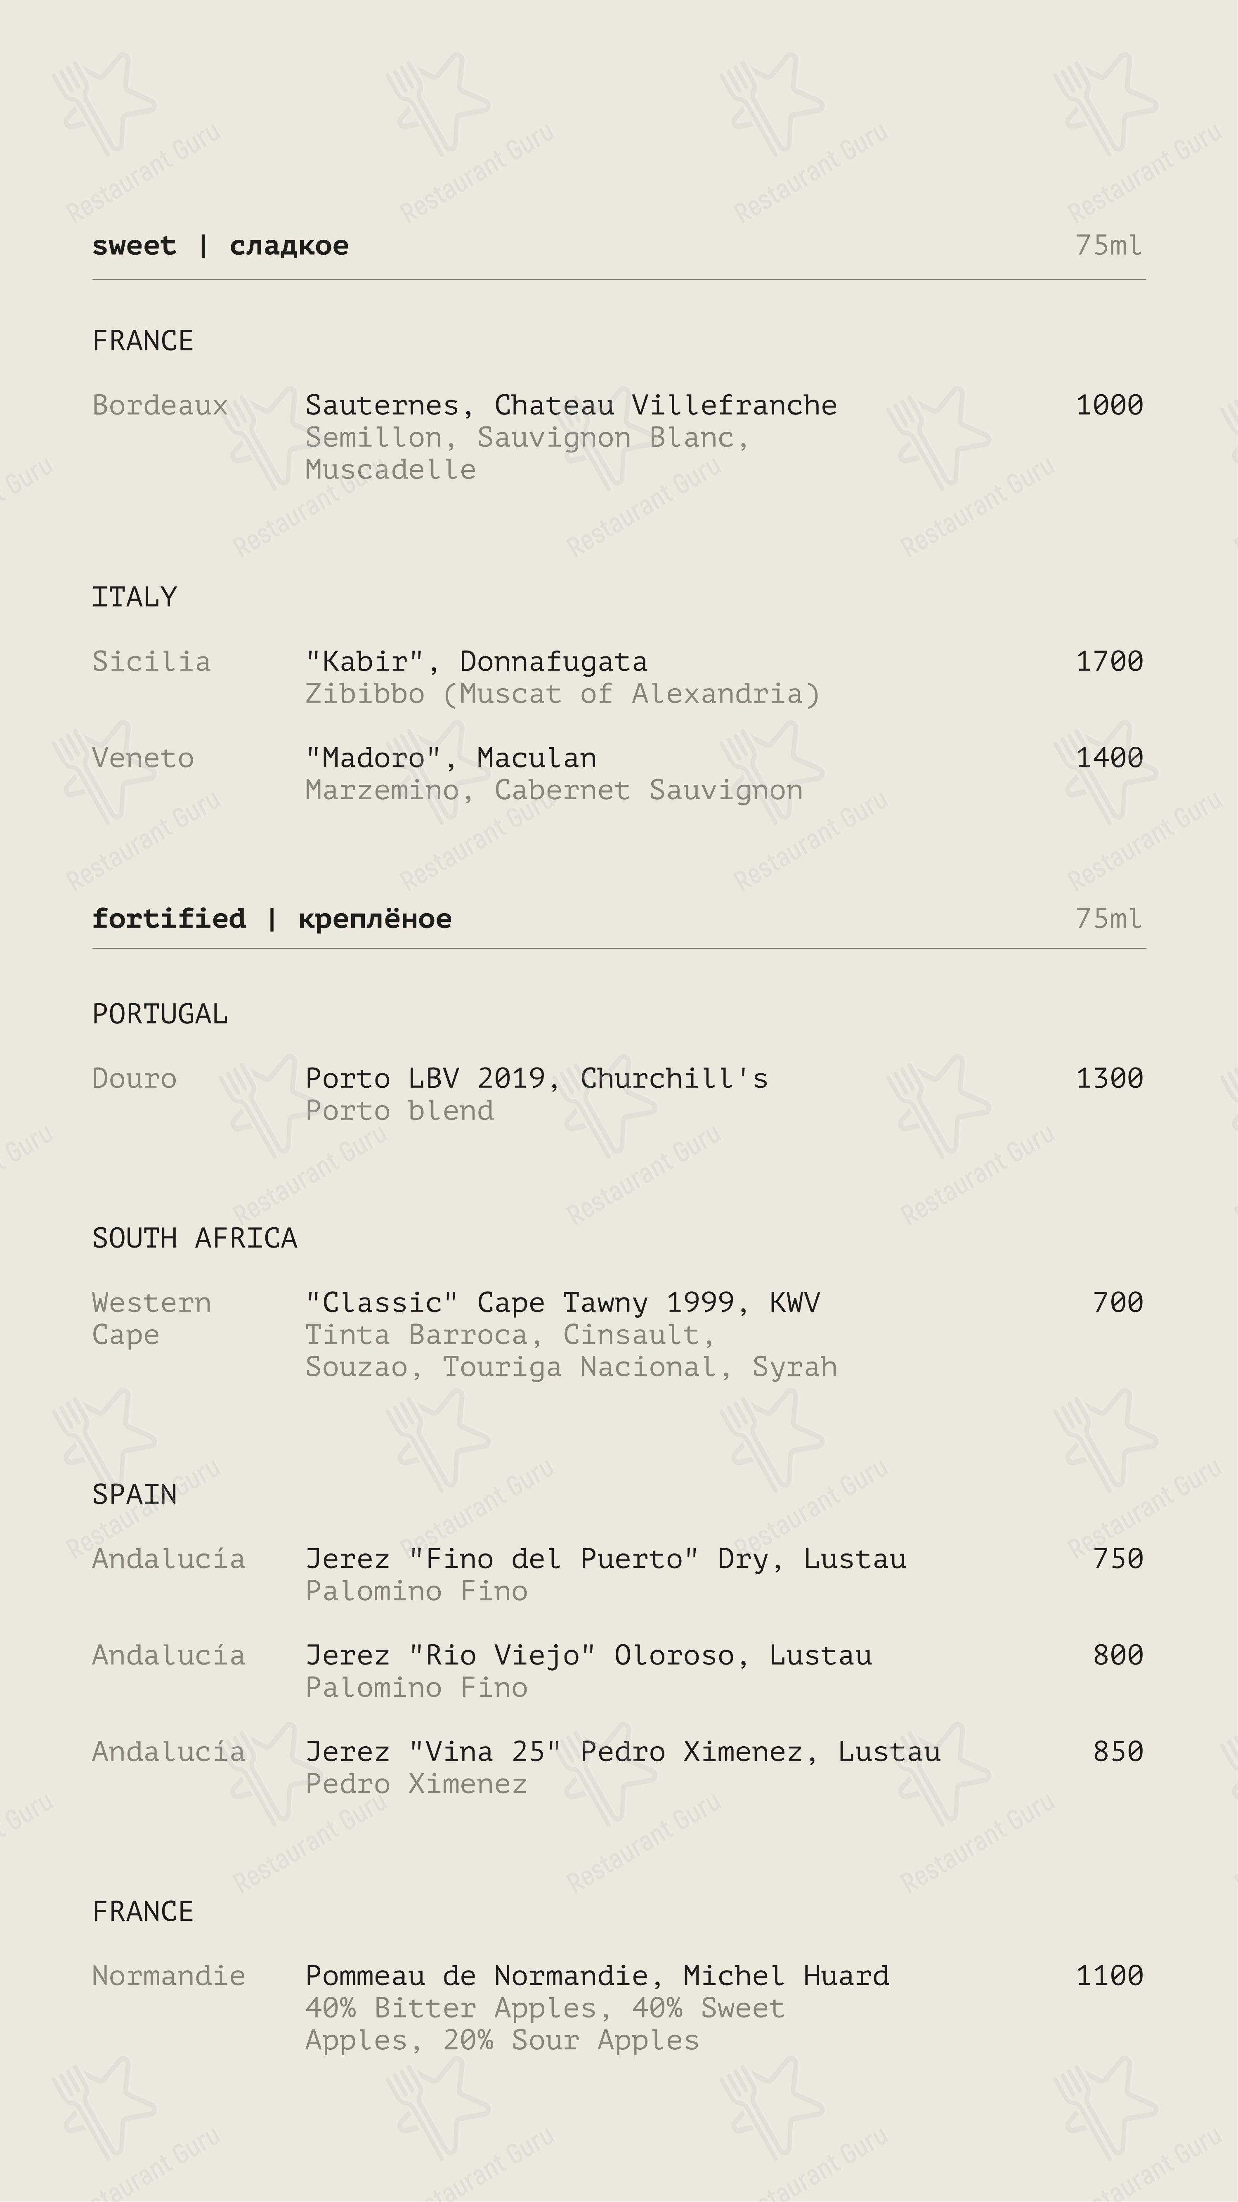
Task: Click the PORTUGAL country label
Action: click(x=160, y=1014)
